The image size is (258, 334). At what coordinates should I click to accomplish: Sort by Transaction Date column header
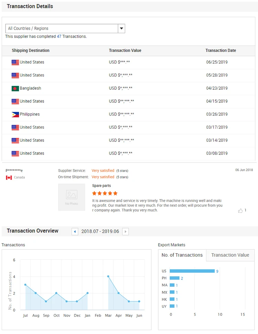click(221, 51)
